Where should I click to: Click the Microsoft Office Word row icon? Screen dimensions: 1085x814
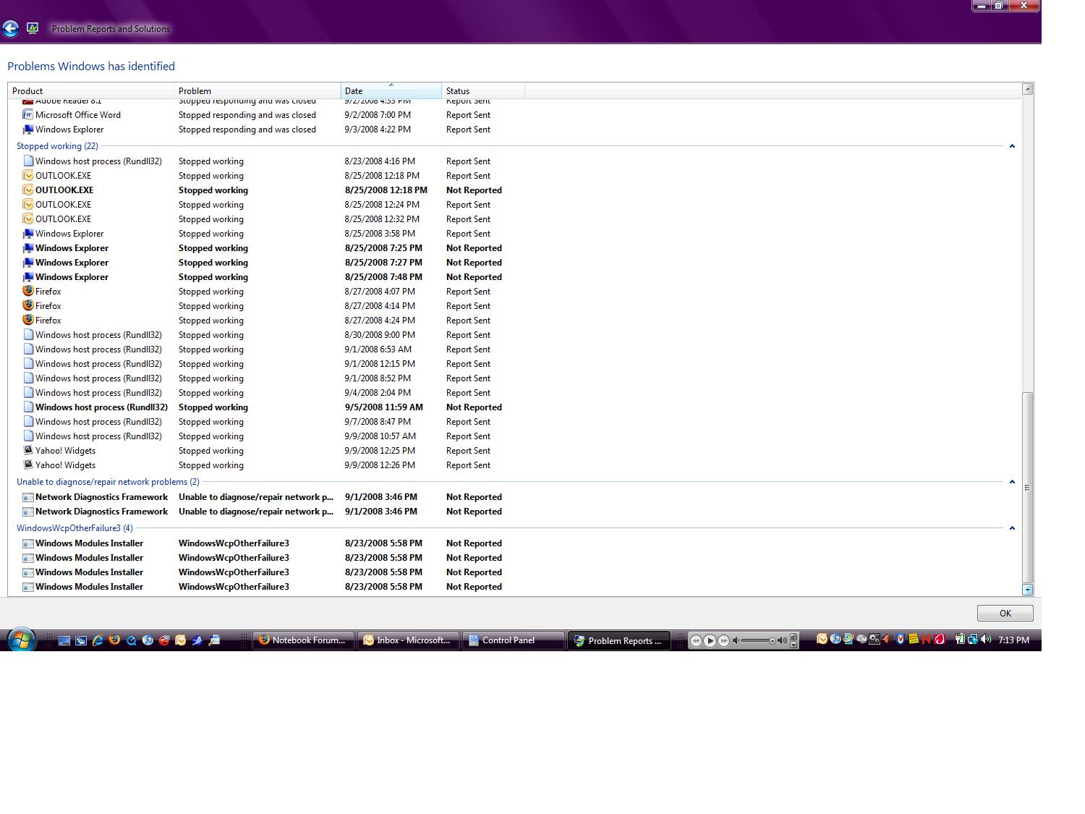point(28,114)
